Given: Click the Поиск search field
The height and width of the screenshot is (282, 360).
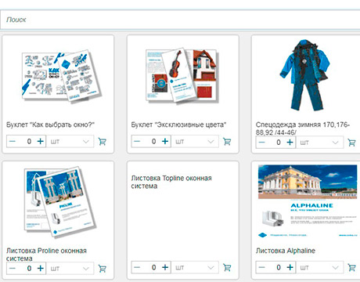Looking at the screenshot, I should 180,20.
